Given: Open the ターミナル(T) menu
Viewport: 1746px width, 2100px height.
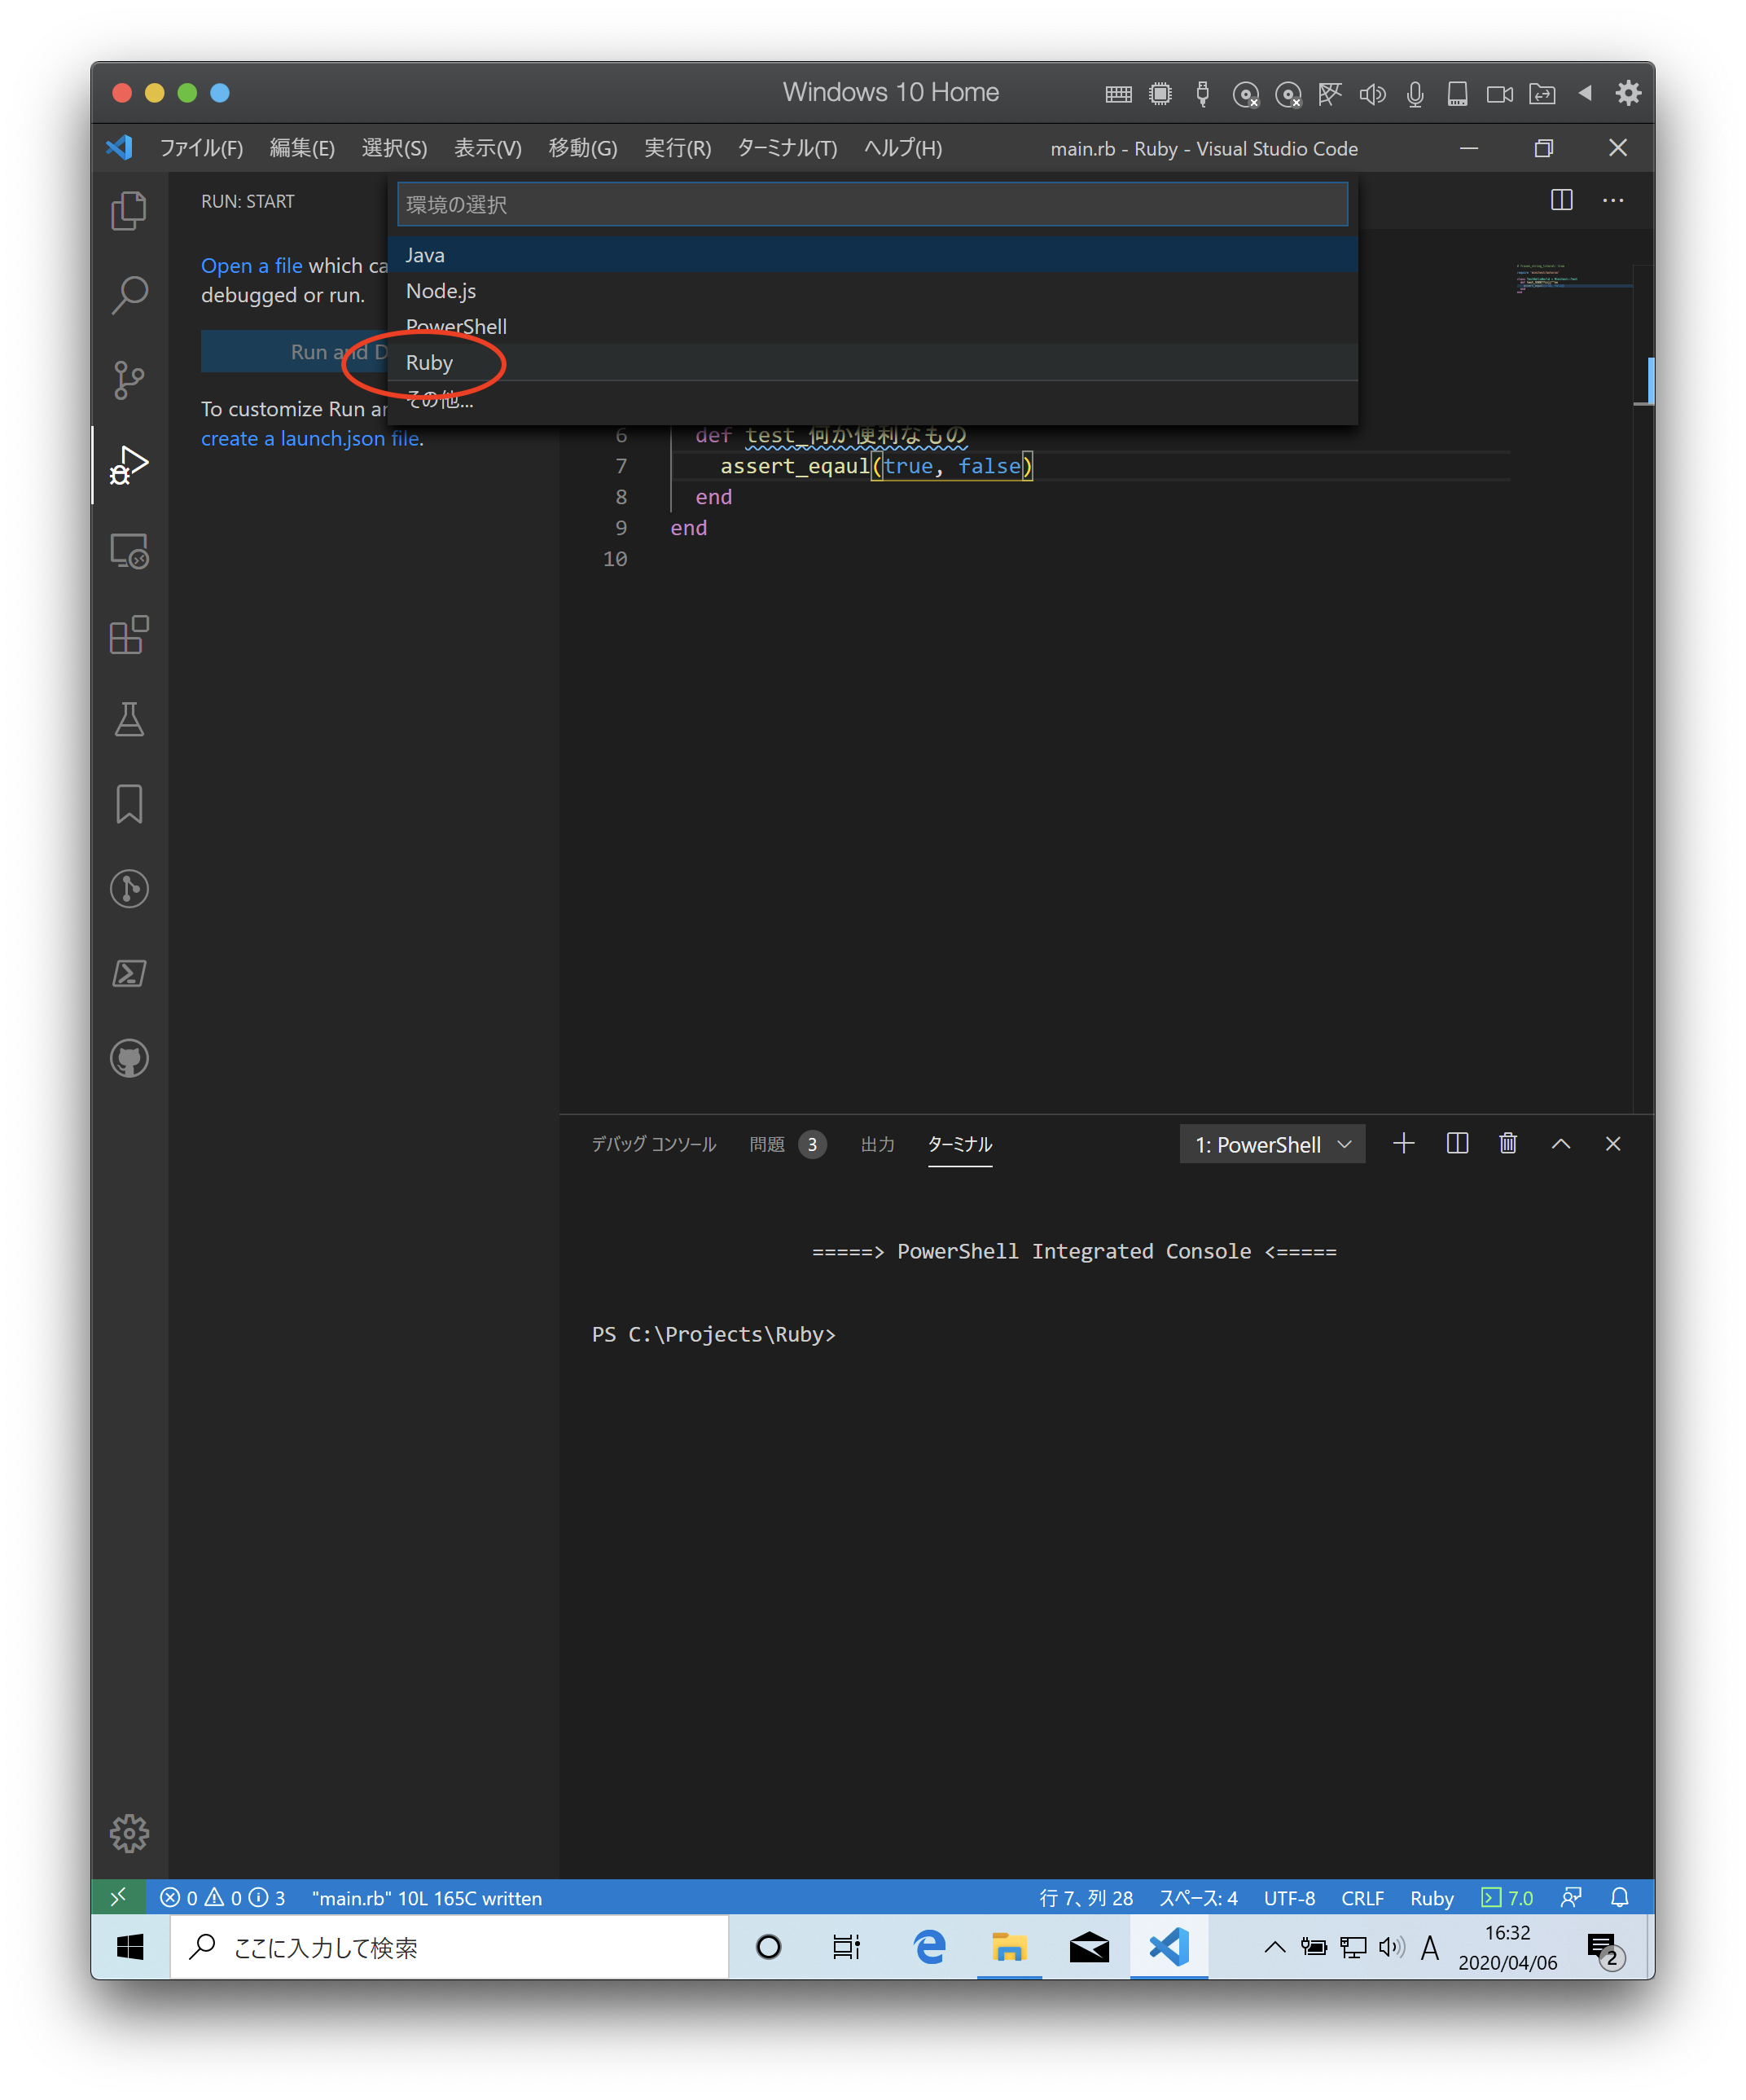Looking at the screenshot, I should (786, 148).
